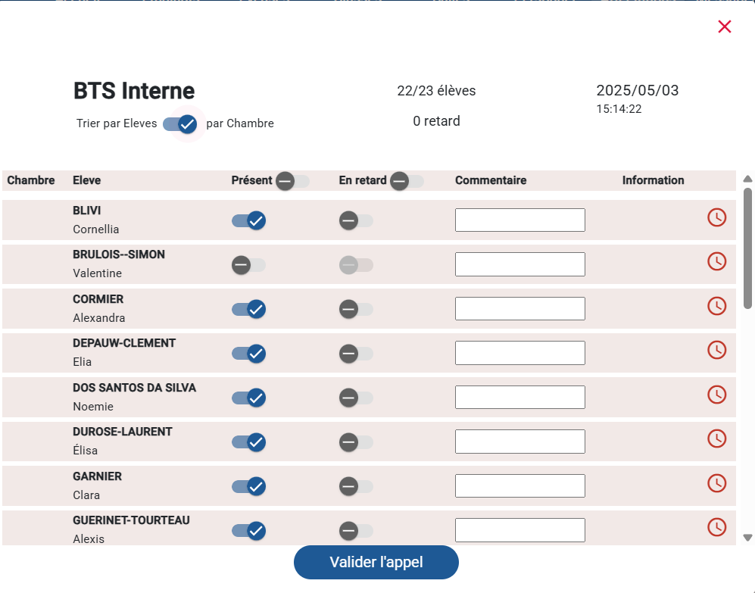The image size is (755, 593).
Task: Mark BRULOIS--SIMON Valentine as present
Action: click(x=248, y=265)
